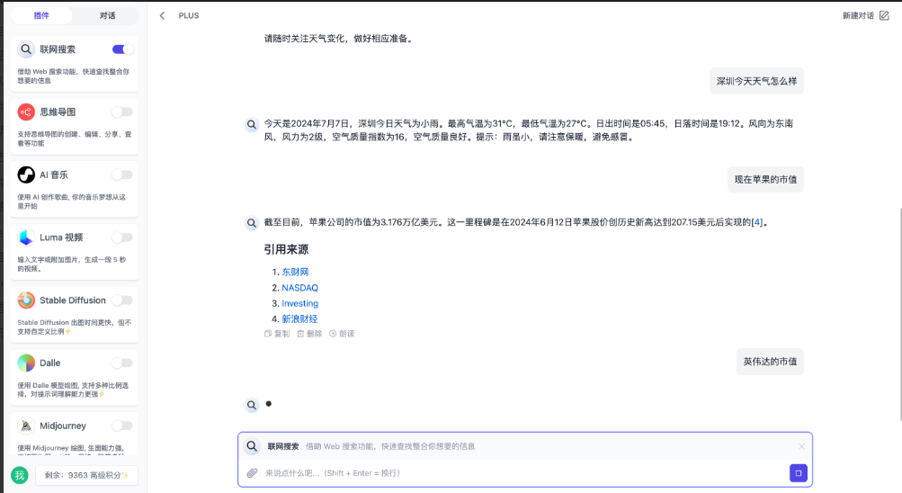Enable the AI 音乐 plugin toggle
Image resolution: width=902 pixels, height=493 pixels.
(122, 175)
